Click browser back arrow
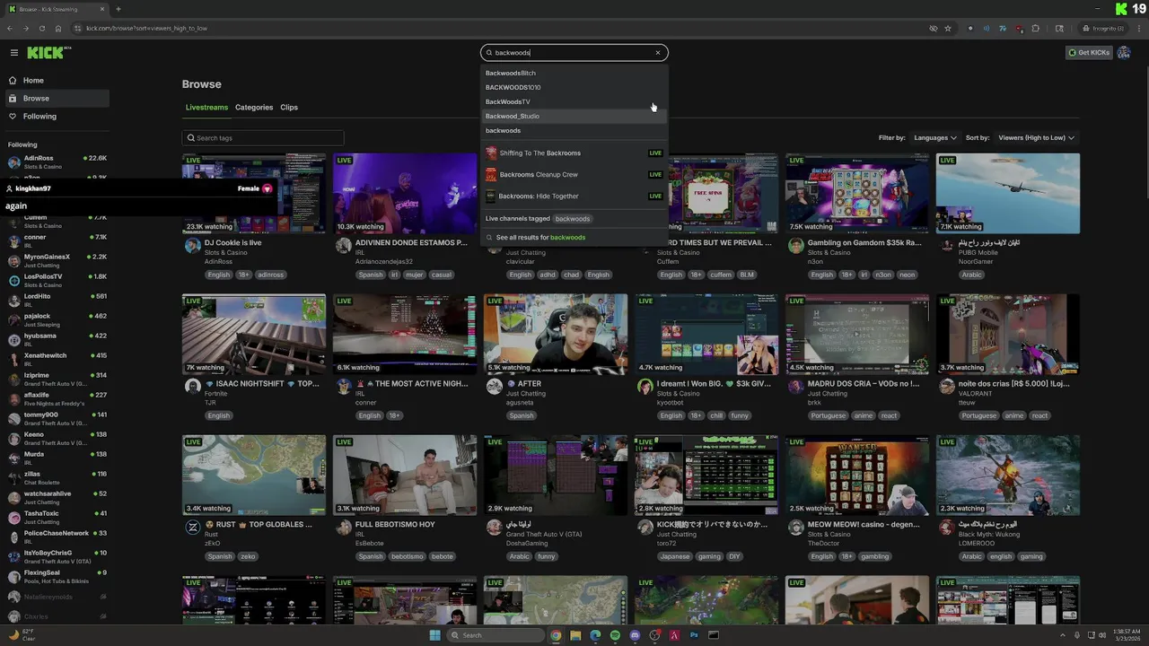This screenshot has height=646, width=1149. point(10,29)
